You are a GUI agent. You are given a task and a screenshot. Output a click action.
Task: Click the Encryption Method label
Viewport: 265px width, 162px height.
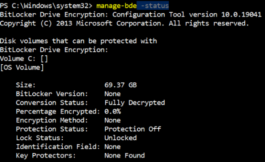[x=52, y=120]
